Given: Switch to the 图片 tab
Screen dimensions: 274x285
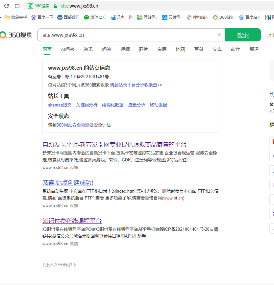Looking at the screenshot, I should point(143,49).
